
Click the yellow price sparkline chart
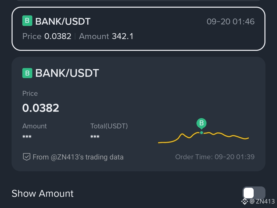203,138
